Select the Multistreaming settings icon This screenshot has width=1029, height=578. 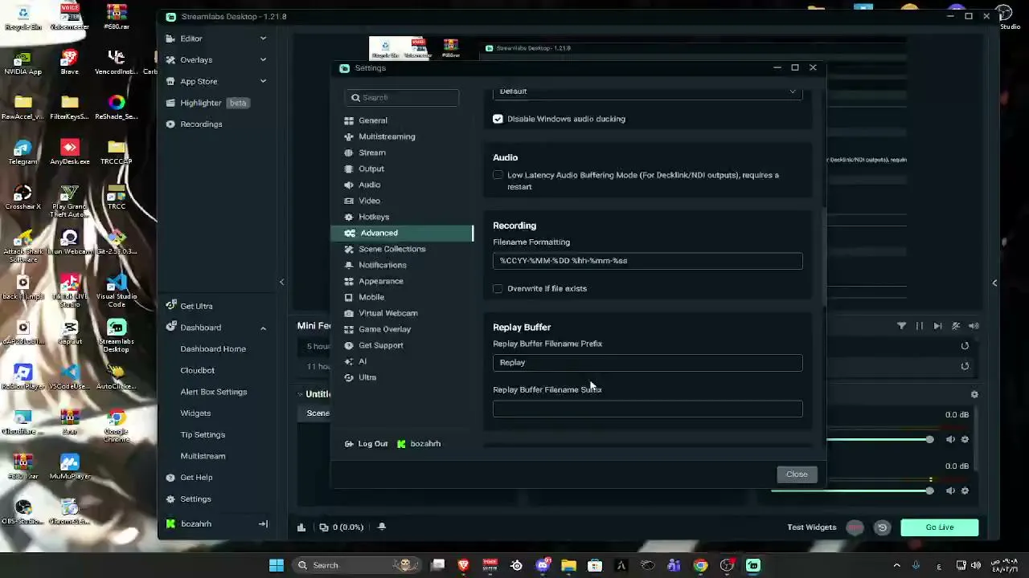(x=349, y=136)
